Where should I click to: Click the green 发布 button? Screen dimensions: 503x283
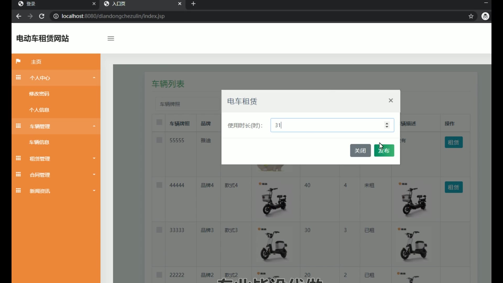[x=384, y=151]
